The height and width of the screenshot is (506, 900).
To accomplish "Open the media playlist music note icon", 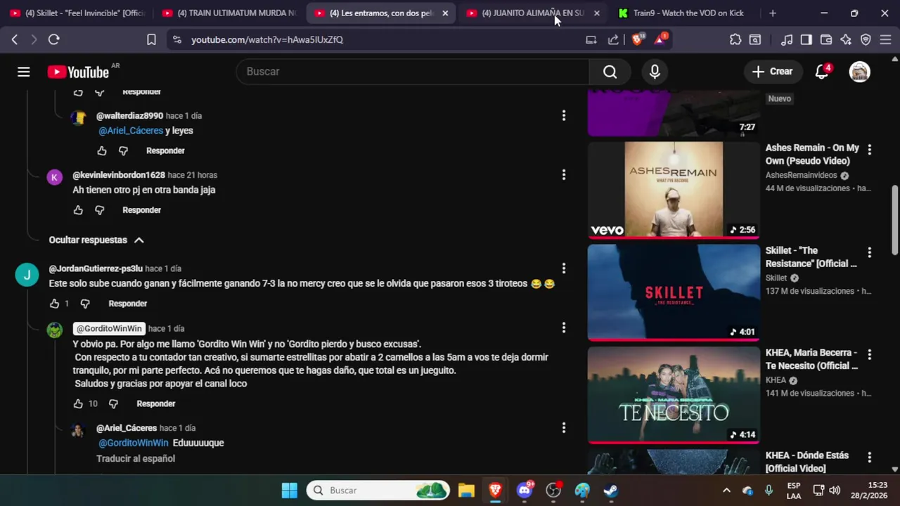I will point(787,39).
